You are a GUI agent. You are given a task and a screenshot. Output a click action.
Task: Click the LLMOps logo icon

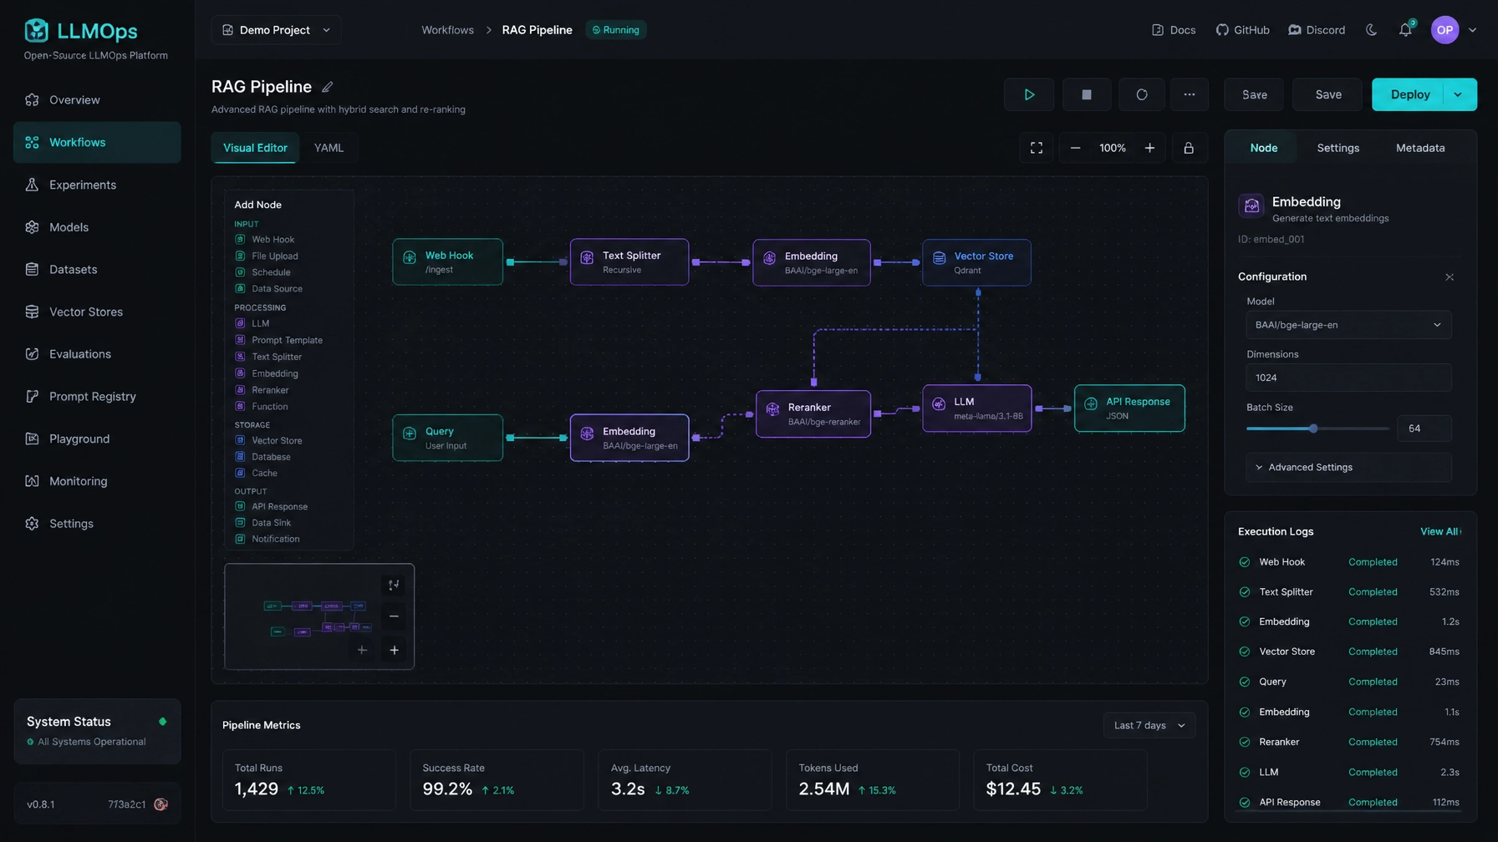coord(36,30)
